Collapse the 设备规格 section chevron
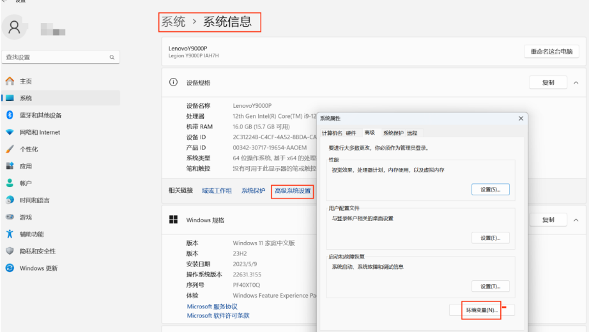 [x=576, y=82]
